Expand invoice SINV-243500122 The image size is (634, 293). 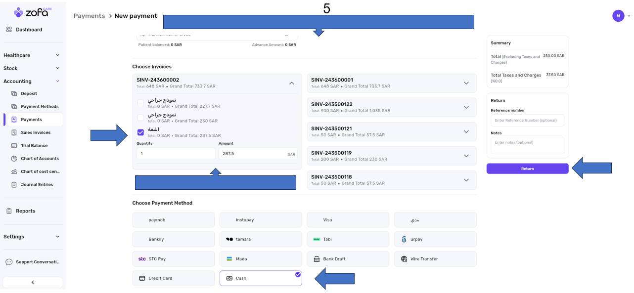[466, 107]
